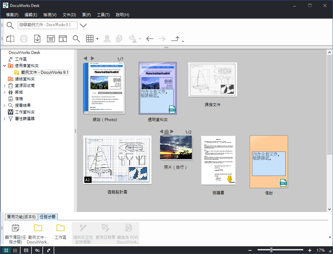Click the show annotation notes toolbar icon
Screen dimensions: 333x254
pos(51,39)
